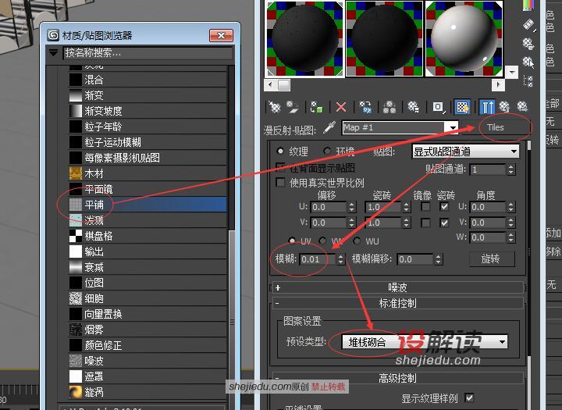Toggle the U tile checkbox
Image resolution: width=562 pixels, height=410 pixels.
(444, 207)
